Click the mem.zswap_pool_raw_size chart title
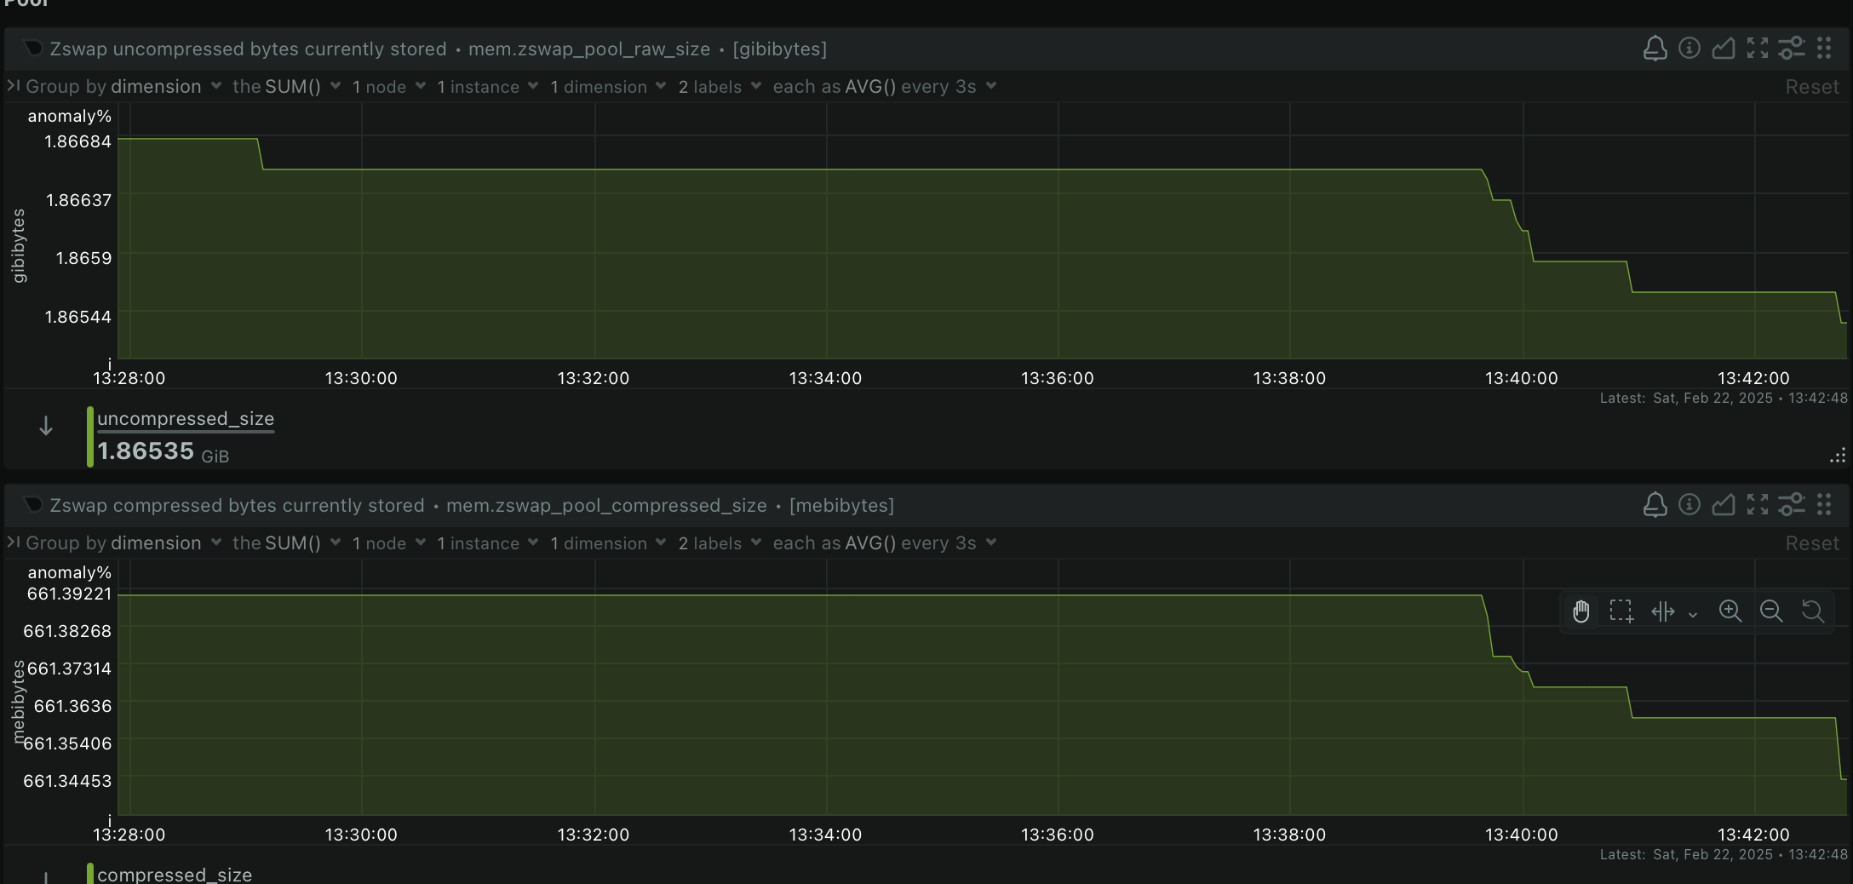 pos(589,49)
